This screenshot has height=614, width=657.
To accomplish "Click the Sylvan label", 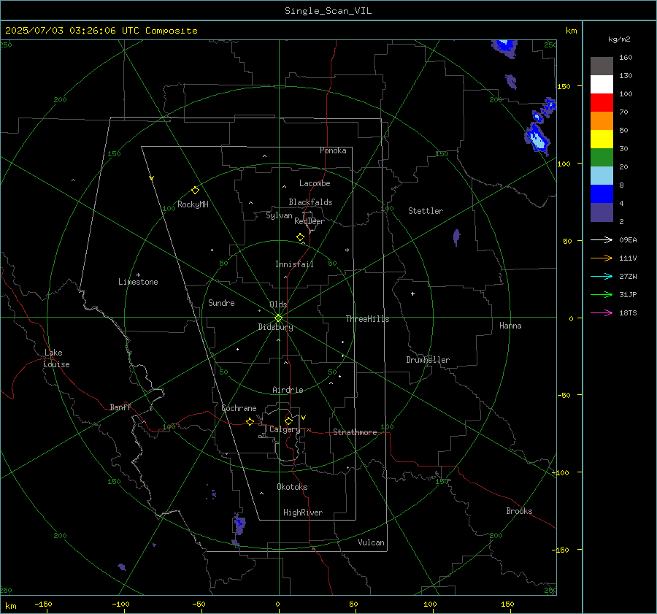I will (x=279, y=215).
